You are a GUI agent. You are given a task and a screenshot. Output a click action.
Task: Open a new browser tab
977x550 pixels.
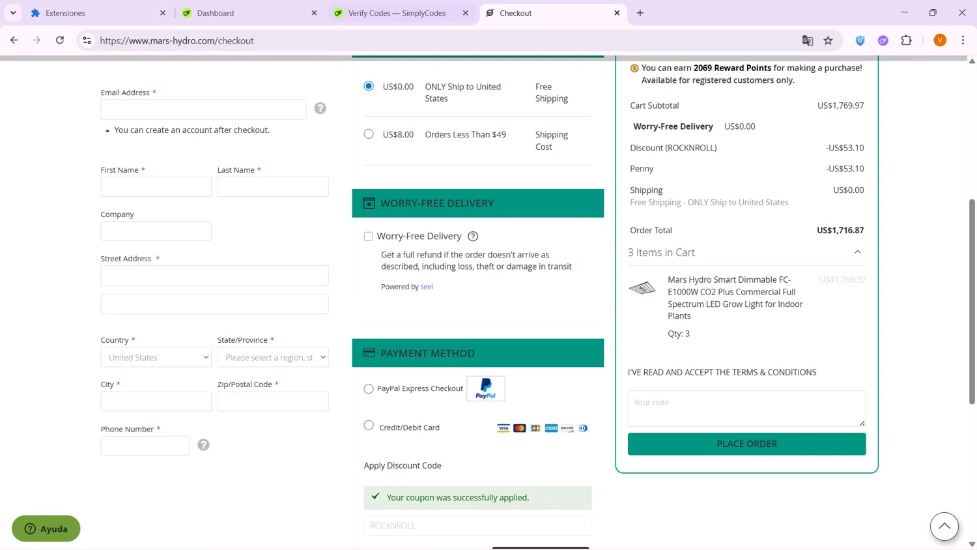640,13
